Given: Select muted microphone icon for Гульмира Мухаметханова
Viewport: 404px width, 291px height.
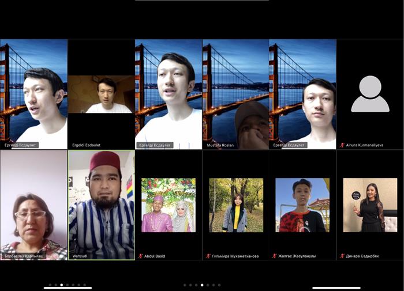Looking at the screenshot, I should (x=208, y=256).
